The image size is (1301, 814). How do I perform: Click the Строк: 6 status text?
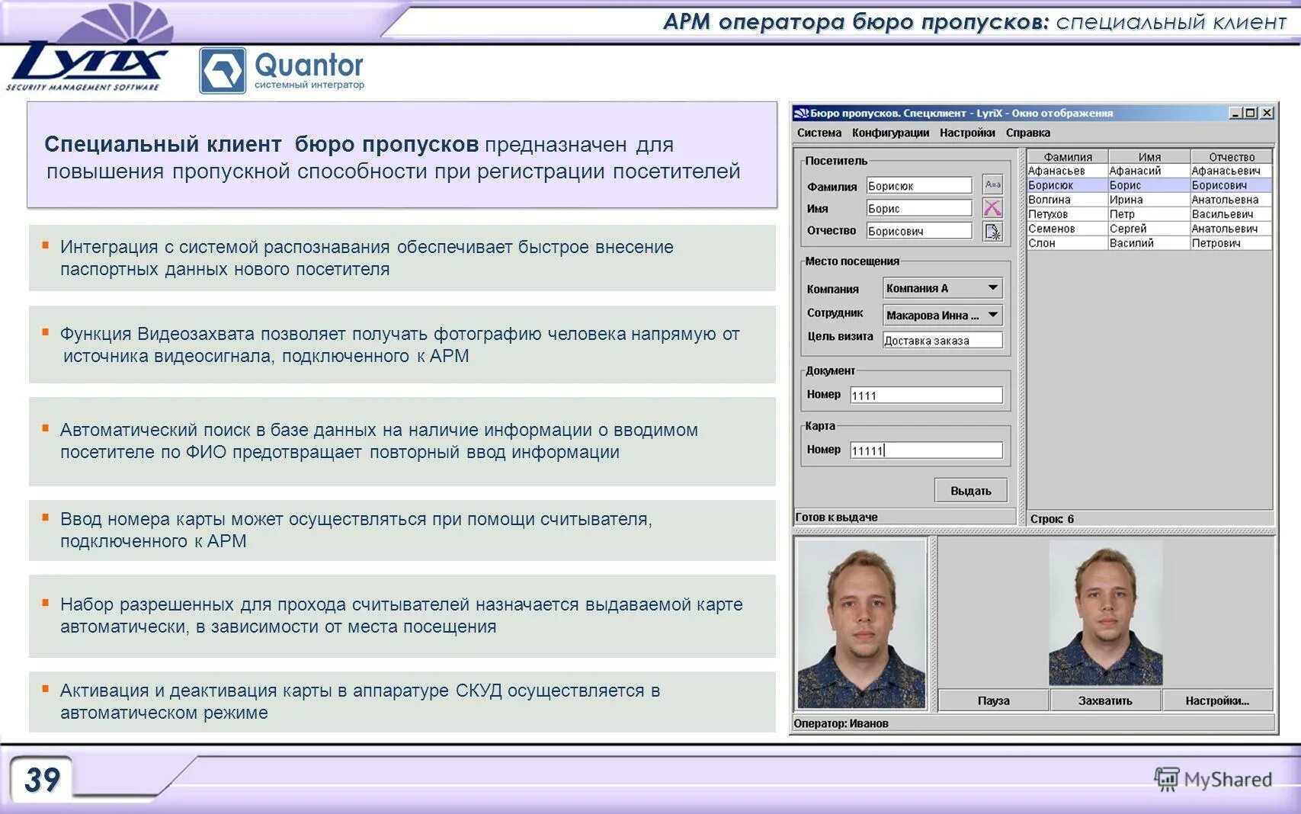1052,519
